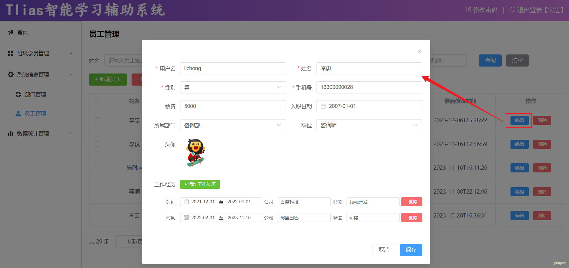
Task: Open the 职位 dropdown showing 咨询师
Action: pyautogui.click(x=369, y=125)
